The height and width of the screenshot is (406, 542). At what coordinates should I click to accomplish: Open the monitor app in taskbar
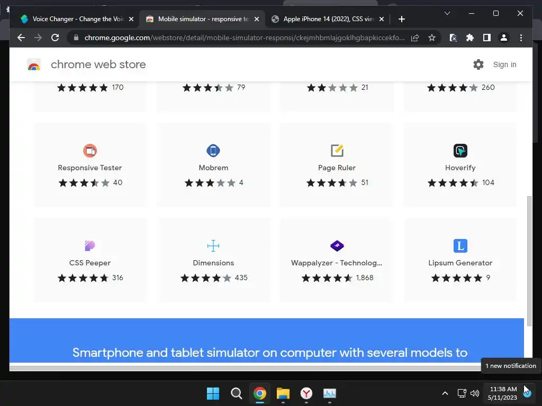click(330, 393)
